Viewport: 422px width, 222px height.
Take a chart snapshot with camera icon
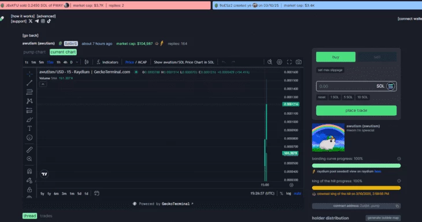coord(298,62)
